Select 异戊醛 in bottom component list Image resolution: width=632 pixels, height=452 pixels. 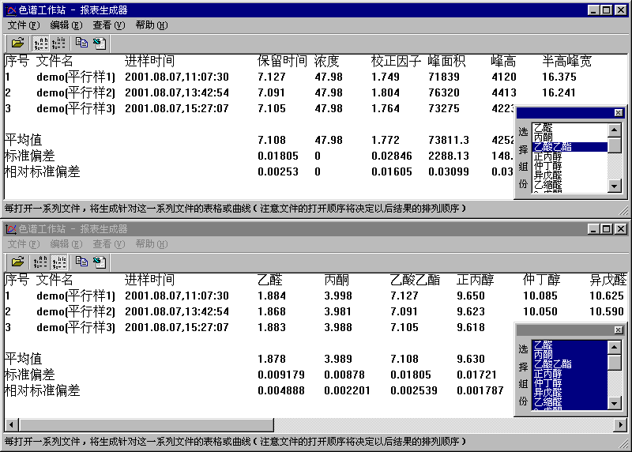click(570, 393)
